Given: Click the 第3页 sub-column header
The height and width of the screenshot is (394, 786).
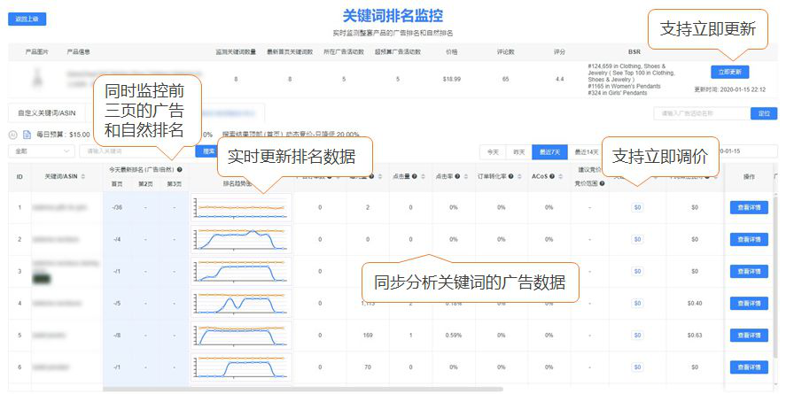Looking at the screenshot, I should tap(174, 184).
